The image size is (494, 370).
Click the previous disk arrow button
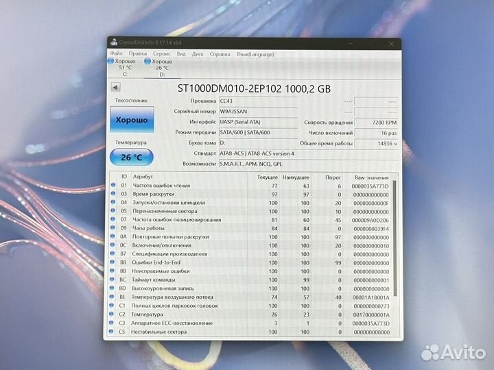pyautogui.click(x=116, y=87)
